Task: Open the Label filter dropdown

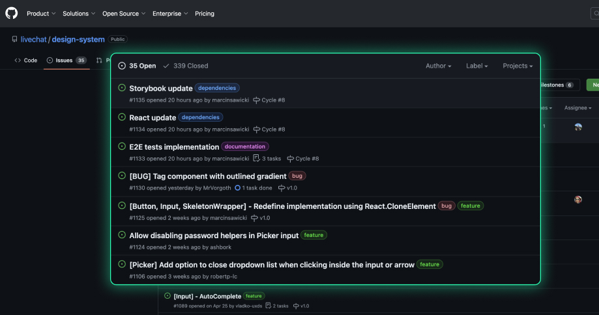Action: [477, 66]
